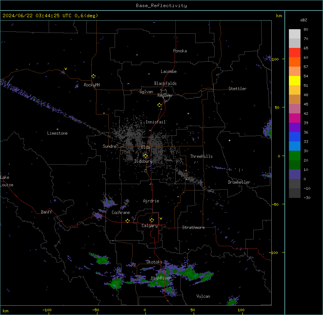Select the Sundre label on the map
This screenshot has height=315, width=323.
[109, 146]
